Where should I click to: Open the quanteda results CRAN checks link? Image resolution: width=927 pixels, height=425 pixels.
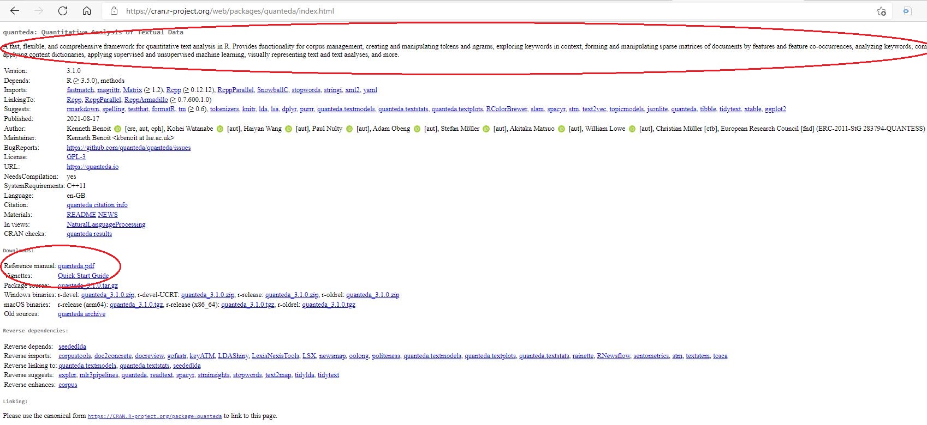(x=89, y=234)
